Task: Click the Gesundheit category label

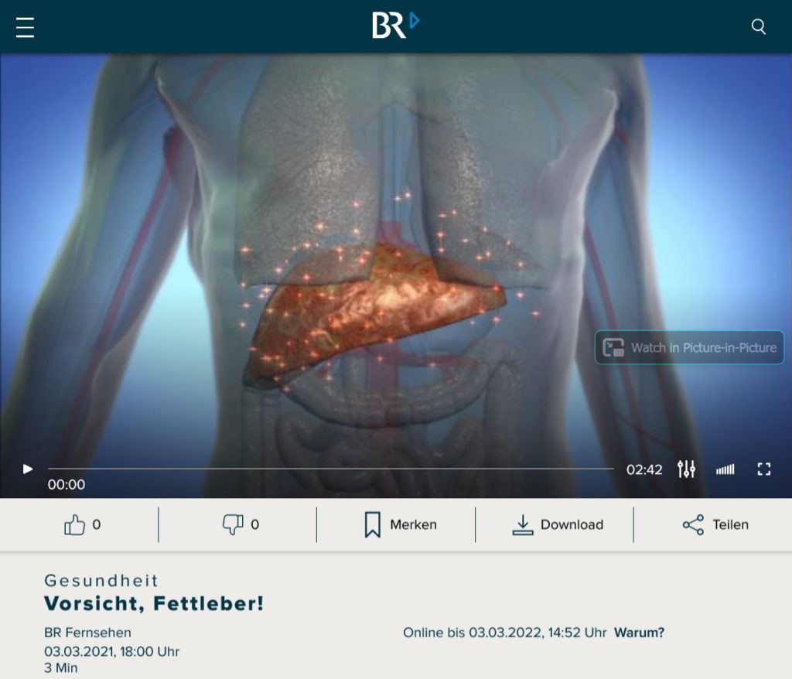Action: click(101, 581)
